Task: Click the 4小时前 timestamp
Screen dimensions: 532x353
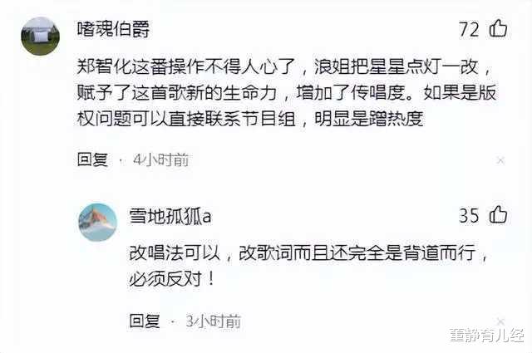Action: coord(160,159)
